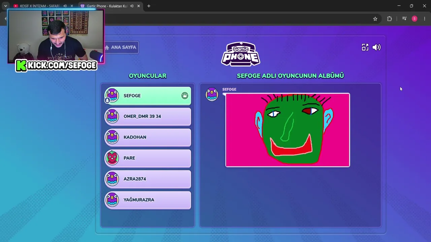431x242 pixels.
Task: Open the browser extensions puzzle icon
Action: tap(390, 19)
